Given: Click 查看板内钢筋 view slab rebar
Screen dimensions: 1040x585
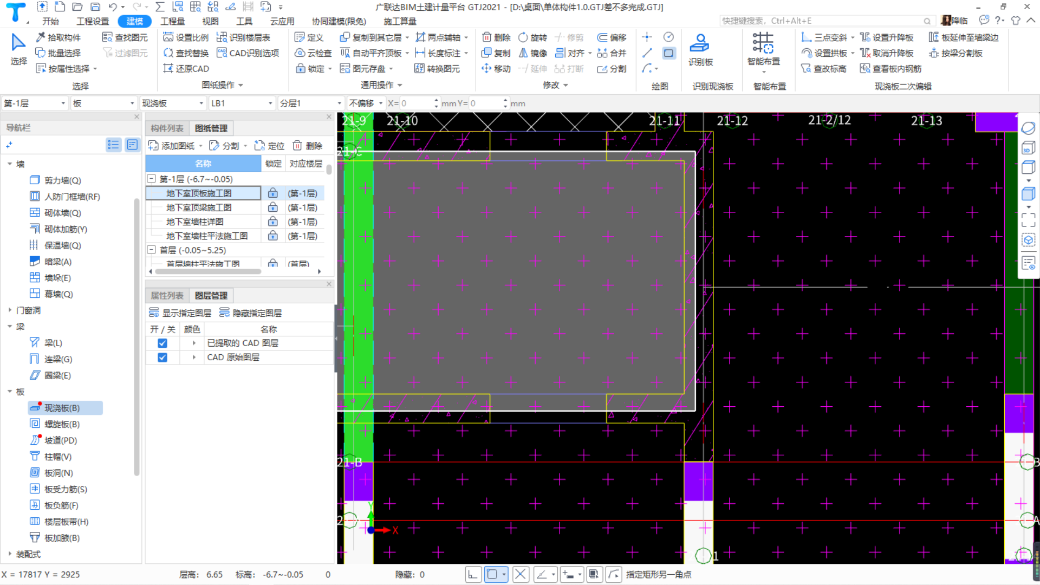Looking at the screenshot, I should tap(890, 69).
